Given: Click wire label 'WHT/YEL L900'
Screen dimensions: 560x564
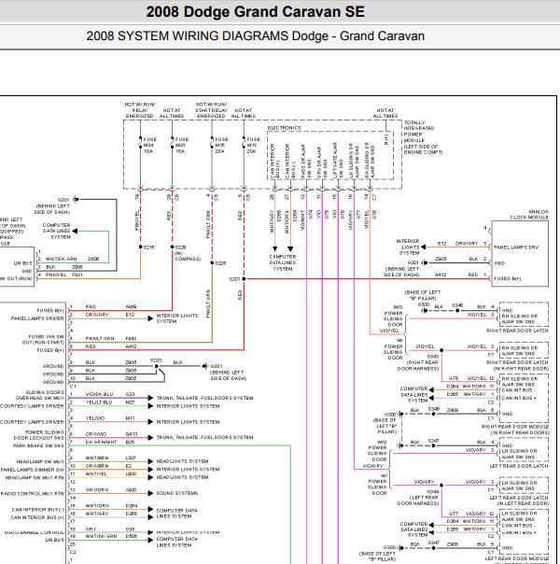Looking at the screenshot, I should point(111,474).
